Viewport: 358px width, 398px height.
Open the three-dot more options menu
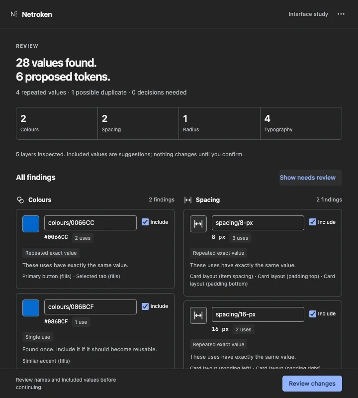pos(341,14)
